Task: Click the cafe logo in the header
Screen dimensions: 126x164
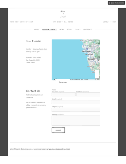Action: click(63, 14)
